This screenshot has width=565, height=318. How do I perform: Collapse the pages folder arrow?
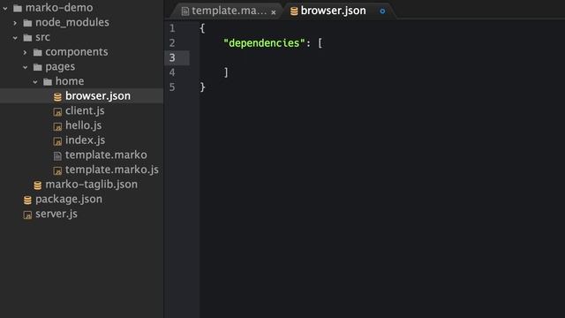pos(26,67)
